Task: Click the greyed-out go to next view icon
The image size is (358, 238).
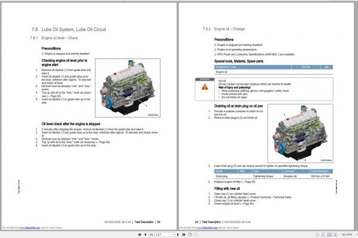Action: click(196, 234)
